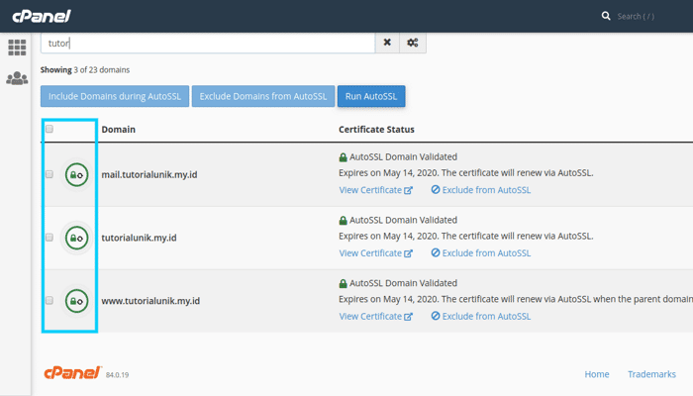Open the Trademarks footer link

(651, 374)
